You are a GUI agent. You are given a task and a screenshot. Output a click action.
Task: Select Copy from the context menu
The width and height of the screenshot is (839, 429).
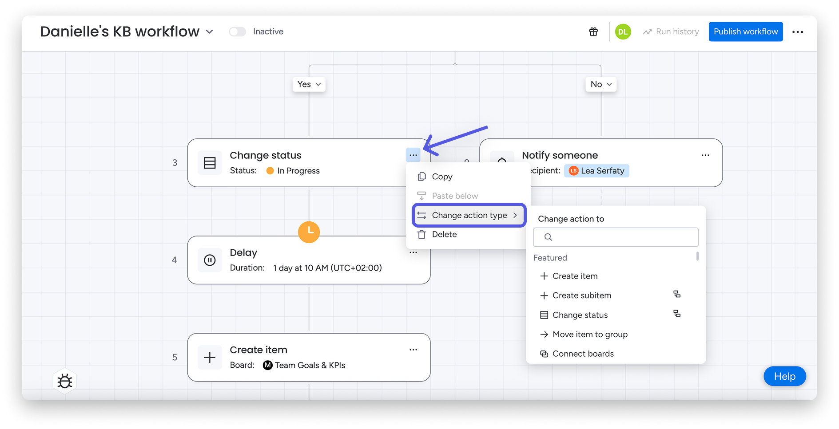point(442,177)
